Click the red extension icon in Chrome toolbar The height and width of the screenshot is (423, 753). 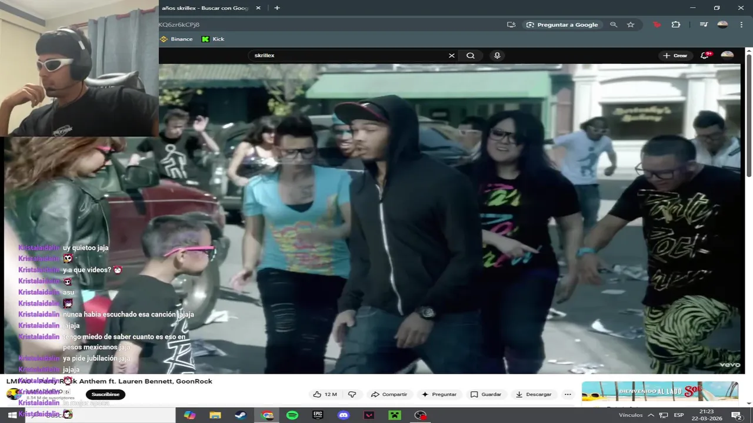[x=657, y=25]
